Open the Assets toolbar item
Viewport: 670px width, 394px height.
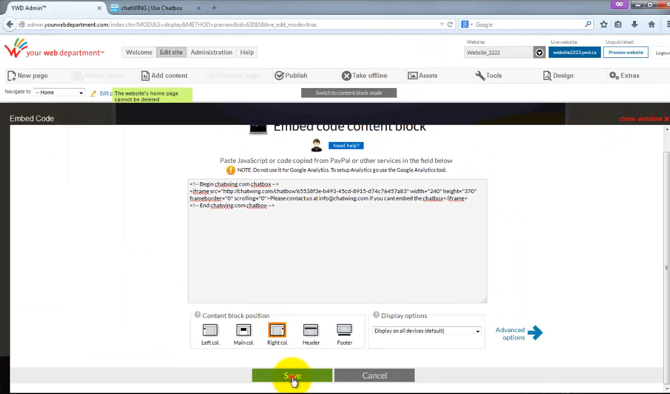423,76
